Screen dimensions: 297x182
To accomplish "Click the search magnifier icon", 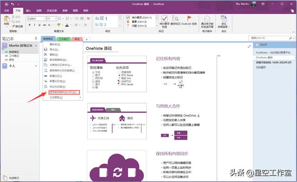I will [291, 38].
